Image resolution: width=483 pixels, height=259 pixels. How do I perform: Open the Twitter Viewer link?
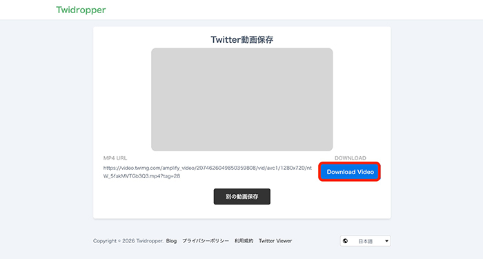click(x=275, y=241)
